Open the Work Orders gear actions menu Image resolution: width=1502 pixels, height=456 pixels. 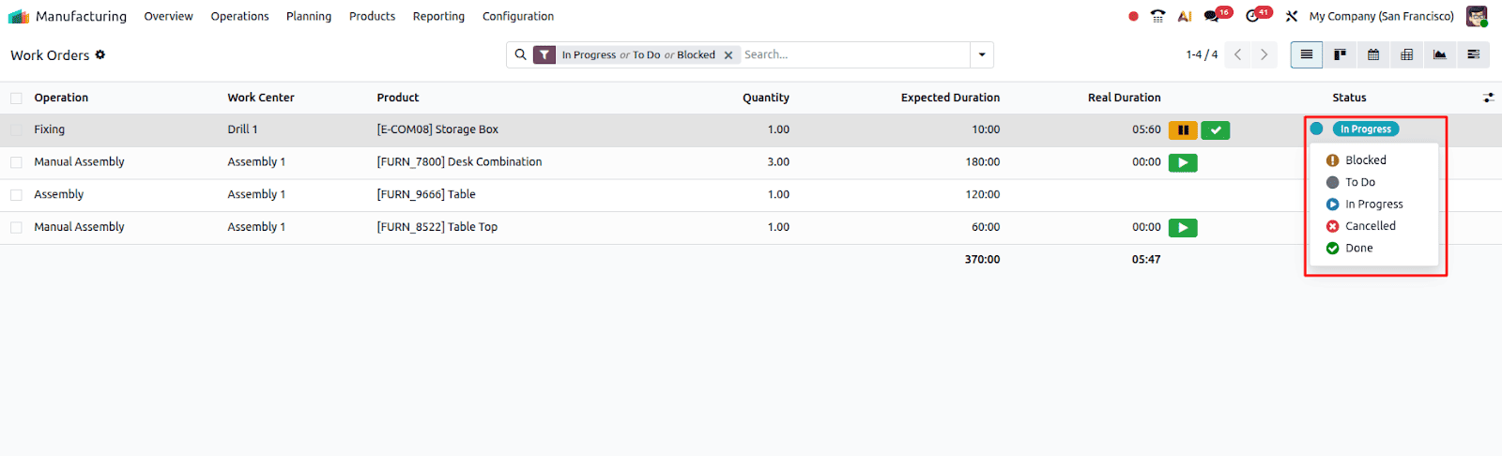[100, 54]
